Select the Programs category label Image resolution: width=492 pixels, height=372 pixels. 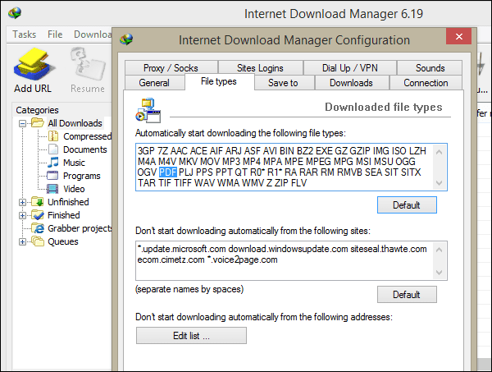coord(82,176)
